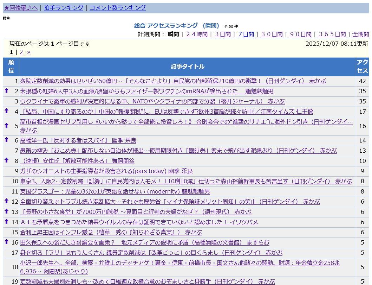Open the 英国グラスゴー article at rank 11
Viewport: 372px width, 285px height.
point(115,191)
